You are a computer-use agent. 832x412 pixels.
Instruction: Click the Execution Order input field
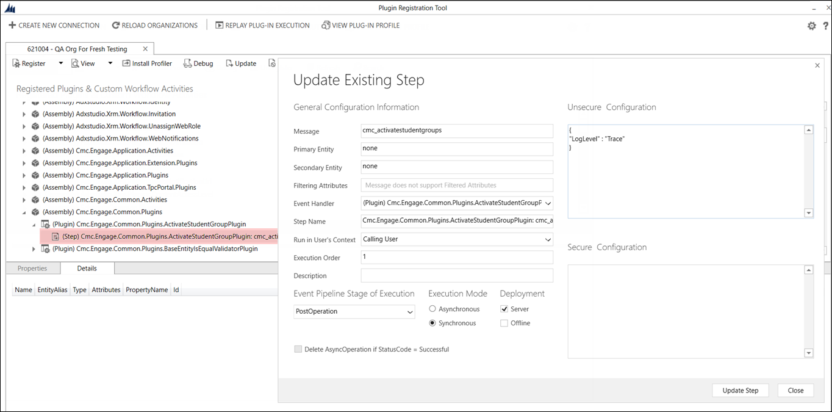[x=456, y=258]
